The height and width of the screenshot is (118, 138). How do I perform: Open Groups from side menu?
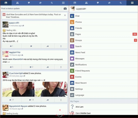(x=104, y=40)
